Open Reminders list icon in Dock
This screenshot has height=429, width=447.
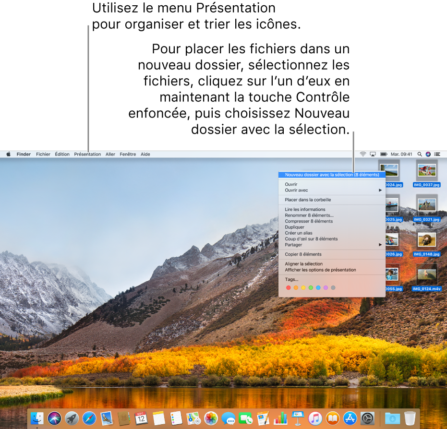176,418
